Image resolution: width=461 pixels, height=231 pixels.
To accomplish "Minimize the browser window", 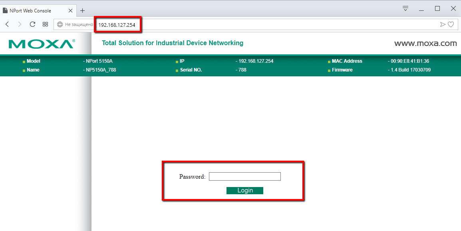I will [421, 8].
